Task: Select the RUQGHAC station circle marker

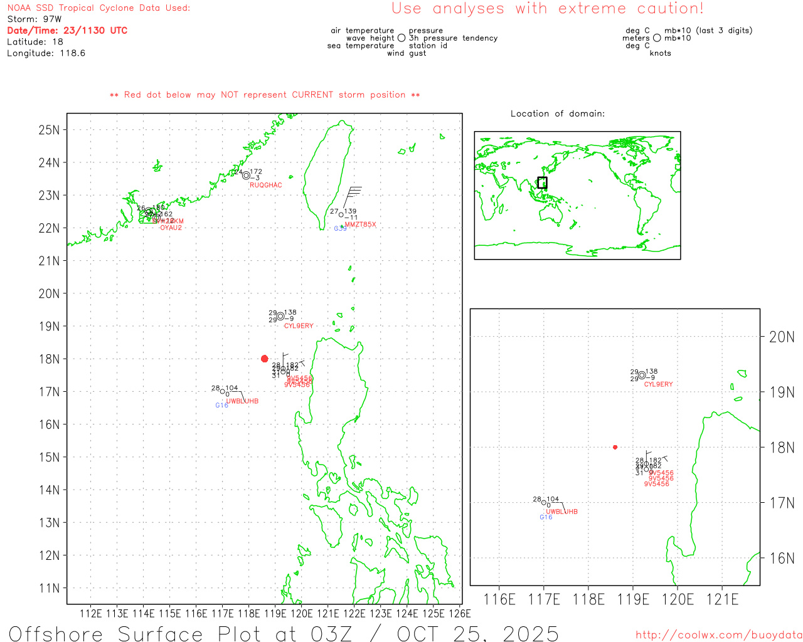Action: point(246,176)
